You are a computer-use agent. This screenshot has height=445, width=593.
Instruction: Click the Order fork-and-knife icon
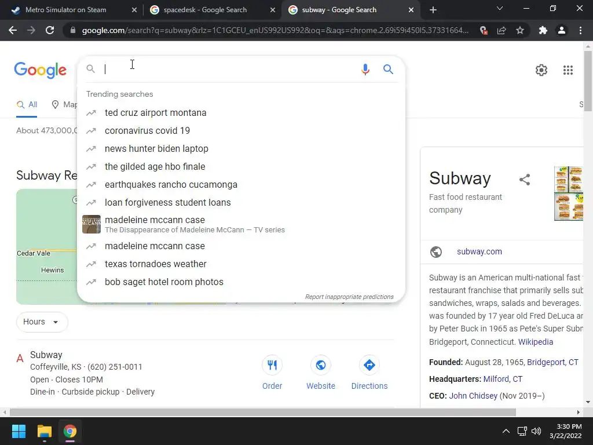pyautogui.click(x=272, y=365)
